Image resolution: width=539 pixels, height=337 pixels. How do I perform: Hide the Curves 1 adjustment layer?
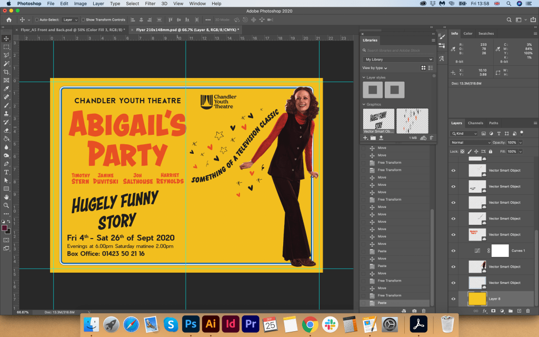(x=453, y=251)
